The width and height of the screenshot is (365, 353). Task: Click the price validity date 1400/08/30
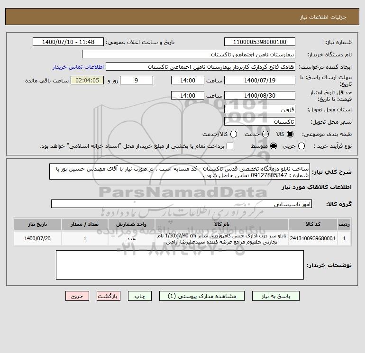pos(260,95)
